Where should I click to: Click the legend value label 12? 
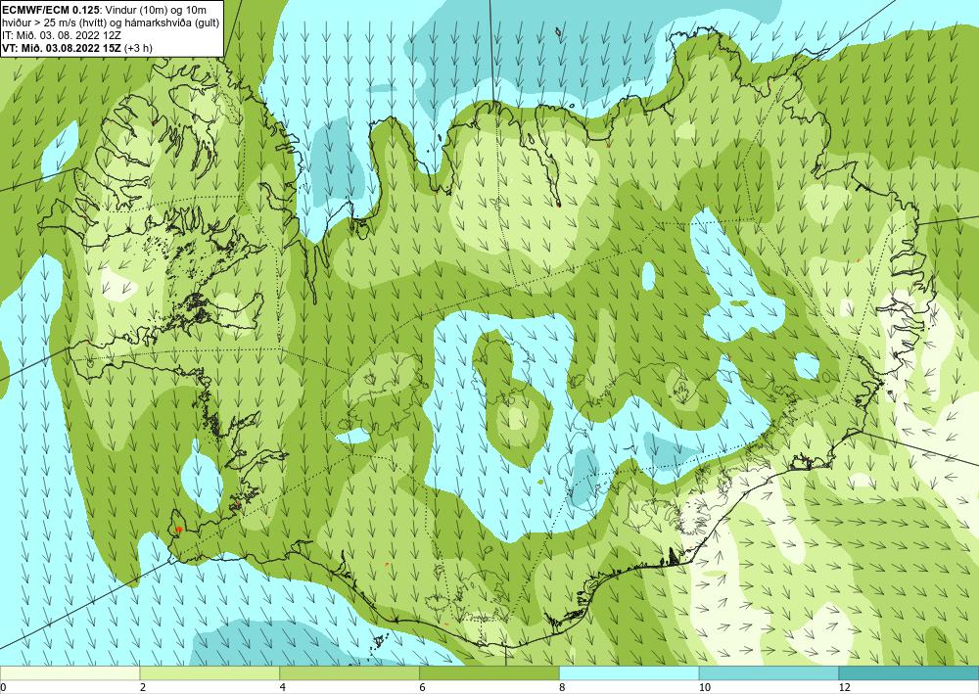point(844,687)
